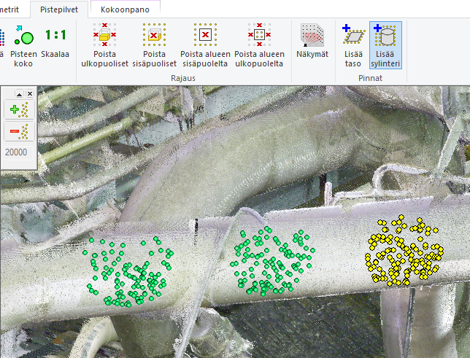Image resolution: width=470 pixels, height=358 pixels.
Task: Toggle the Lisää sylinteri cylinder tool
Action: click(x=385, y=45)
